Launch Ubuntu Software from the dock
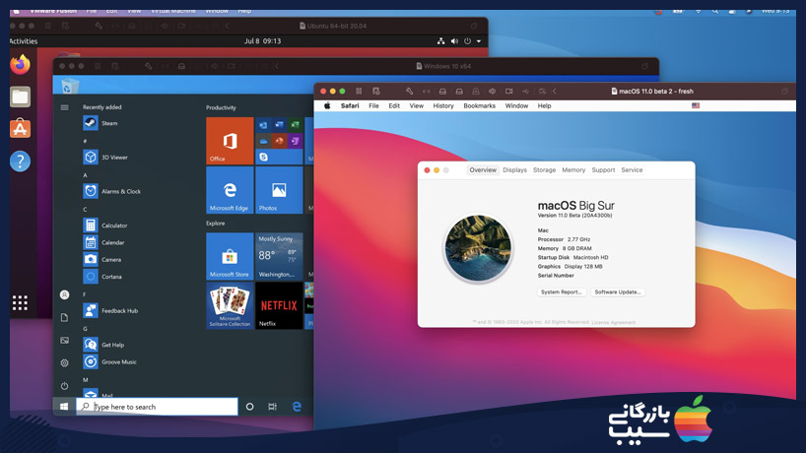 pos(20,128)
